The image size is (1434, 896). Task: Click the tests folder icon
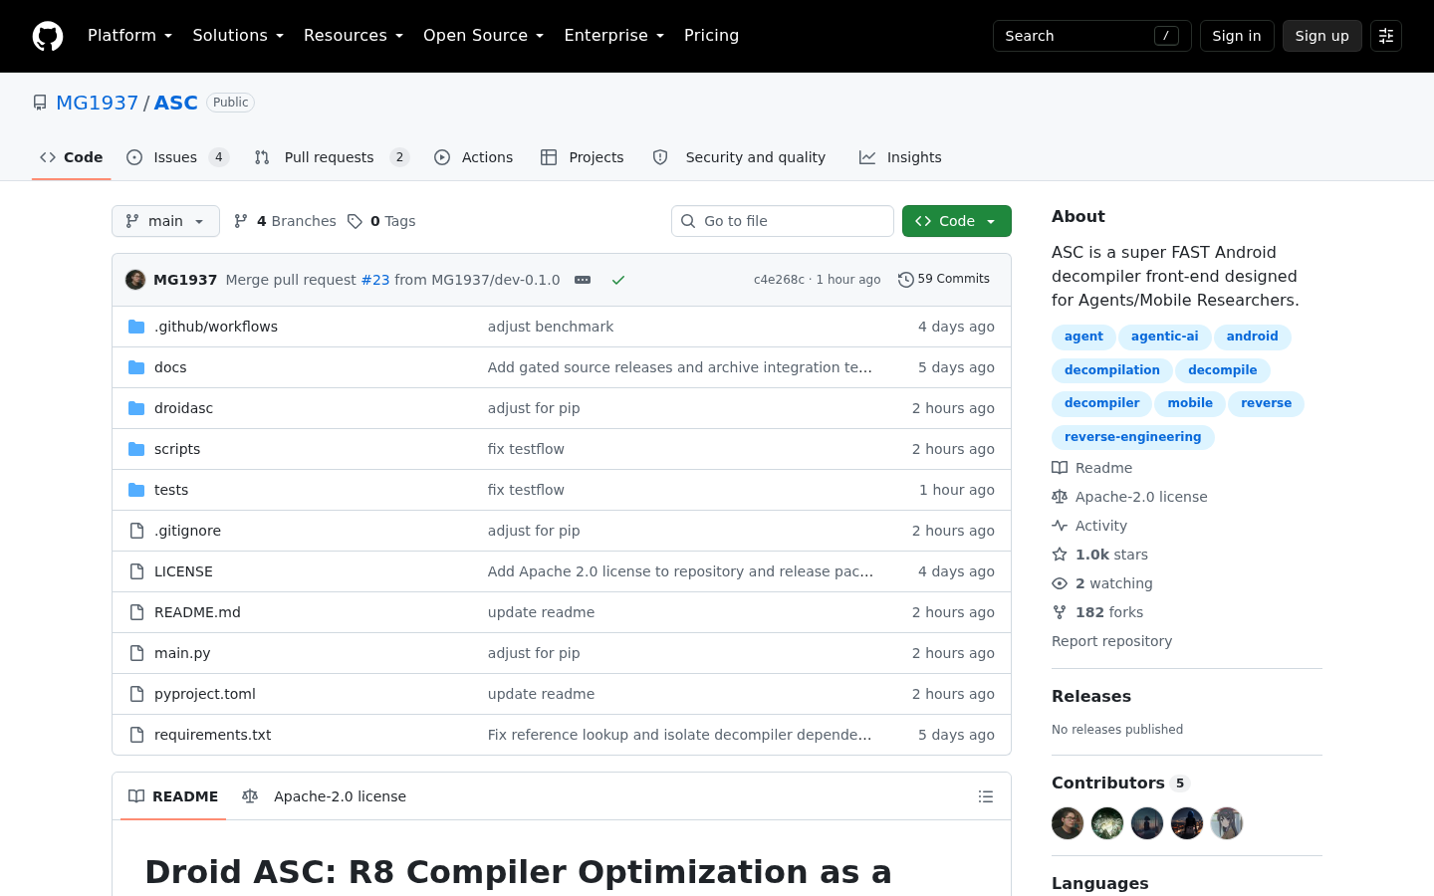click(x=136, y=490)
